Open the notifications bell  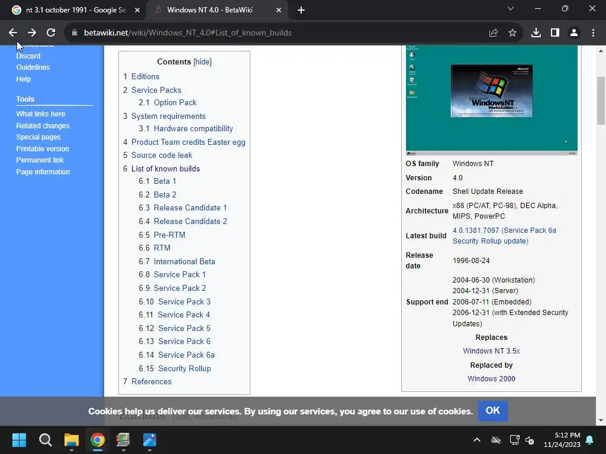pyautogui.click(x=590, y=440)
